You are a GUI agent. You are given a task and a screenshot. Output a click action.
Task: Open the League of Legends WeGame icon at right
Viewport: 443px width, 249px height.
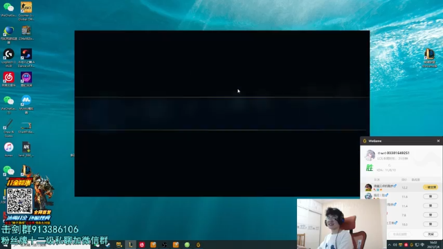[429, 58]
